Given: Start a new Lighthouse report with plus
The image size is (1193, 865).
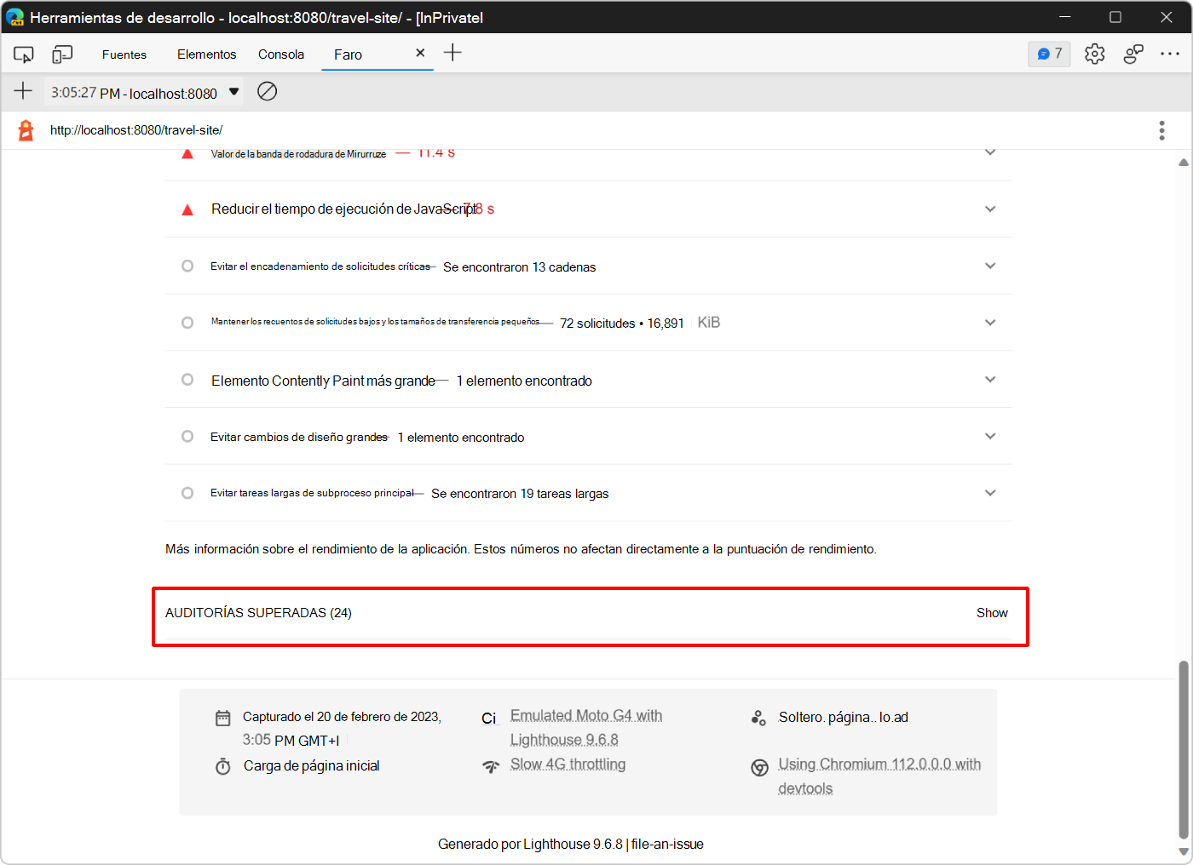Looking at the screenshot, I should pos(23,91).
